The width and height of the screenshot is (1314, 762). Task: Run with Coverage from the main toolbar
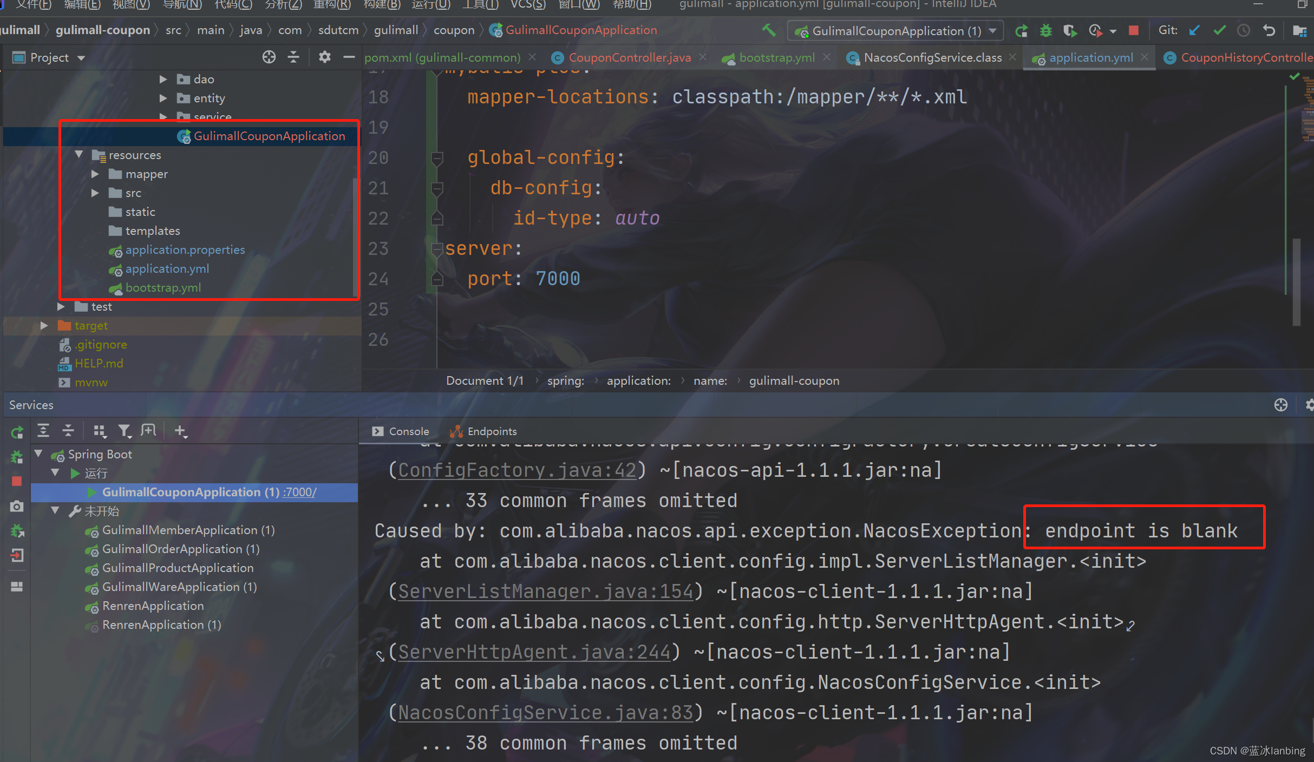coord(1070,31)
